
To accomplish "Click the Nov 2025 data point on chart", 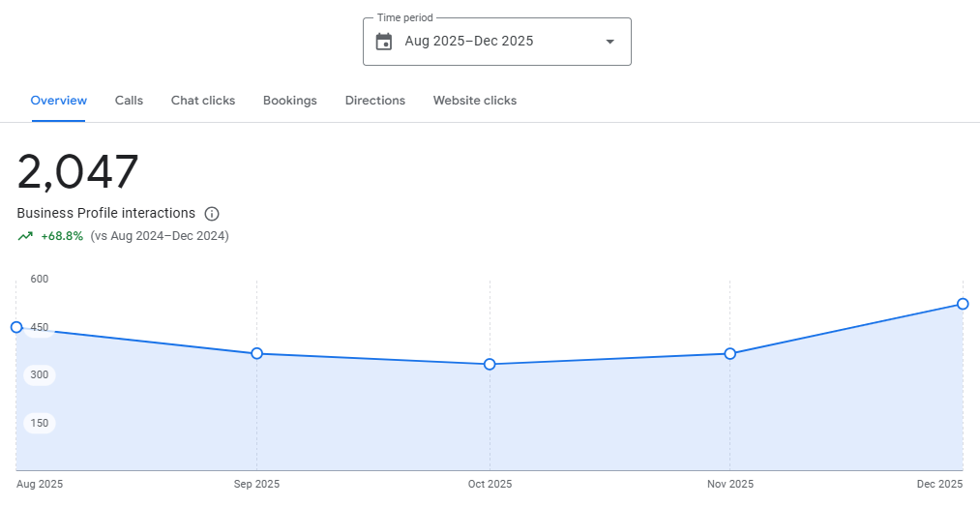I will click(x=730, y=353).
